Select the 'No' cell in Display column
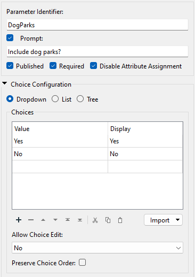Viewport: 195px width, 277px height. tap(145, 154)
